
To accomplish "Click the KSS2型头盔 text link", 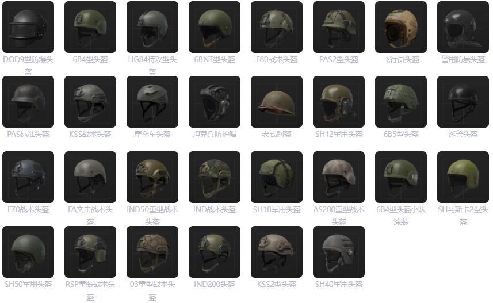I will click(277, 285).
